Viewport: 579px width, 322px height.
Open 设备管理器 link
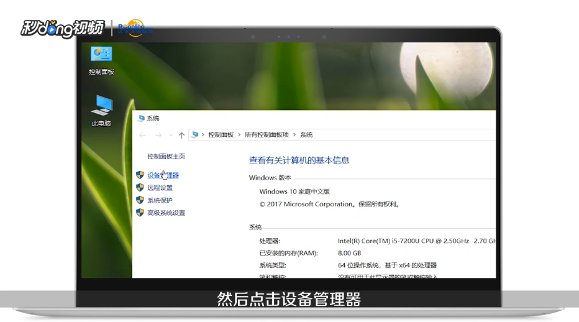tap(163, 175)
